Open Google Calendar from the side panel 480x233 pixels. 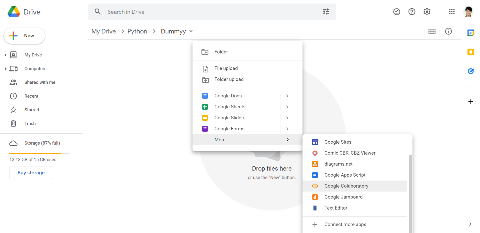(x=471, y=32)
